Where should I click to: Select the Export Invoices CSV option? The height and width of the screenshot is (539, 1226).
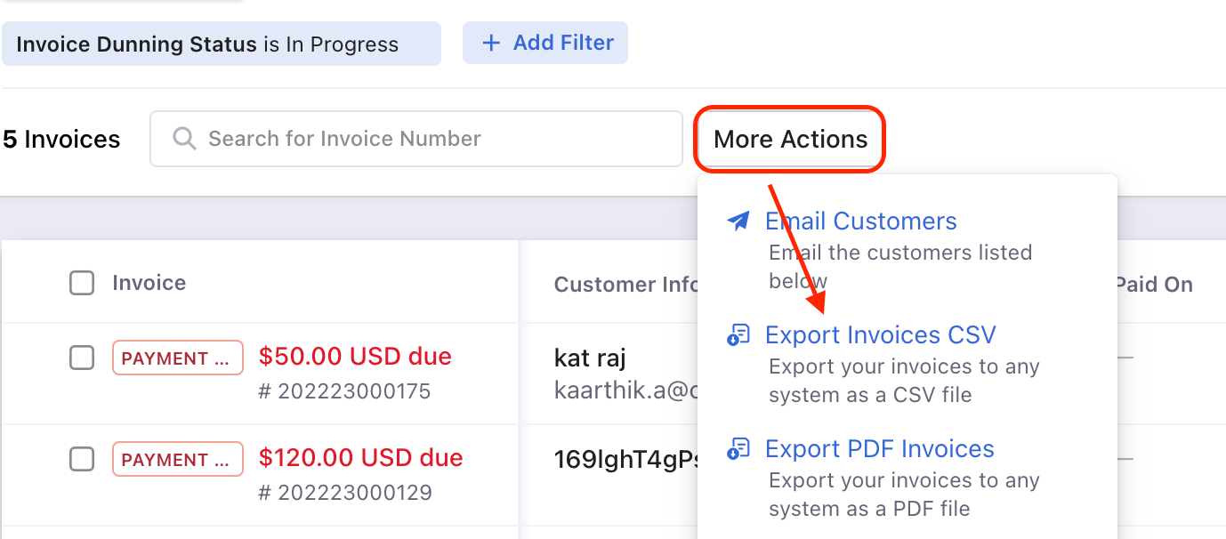880,335
